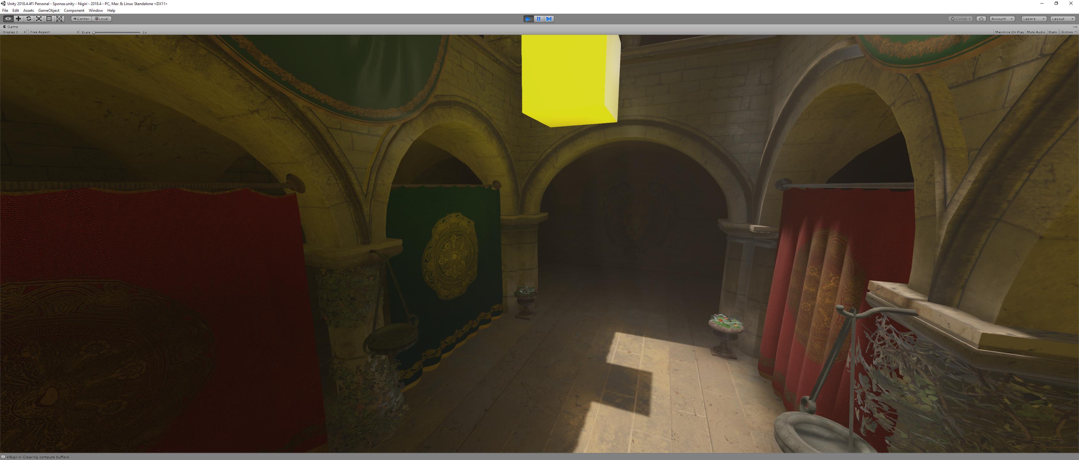
Task: Open the Free Aspect dropdown
Action: click(54, 32)
